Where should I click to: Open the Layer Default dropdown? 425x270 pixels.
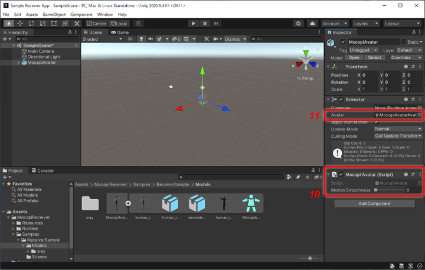pyautogui.click(x=409, y=50)
